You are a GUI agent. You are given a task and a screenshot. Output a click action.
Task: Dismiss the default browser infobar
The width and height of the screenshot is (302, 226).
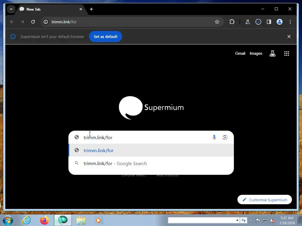click(289, 36)
